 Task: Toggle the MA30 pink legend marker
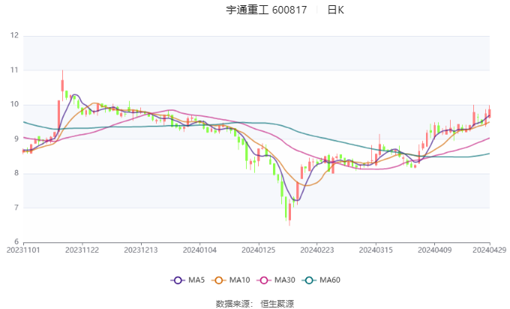click(264, 280)
